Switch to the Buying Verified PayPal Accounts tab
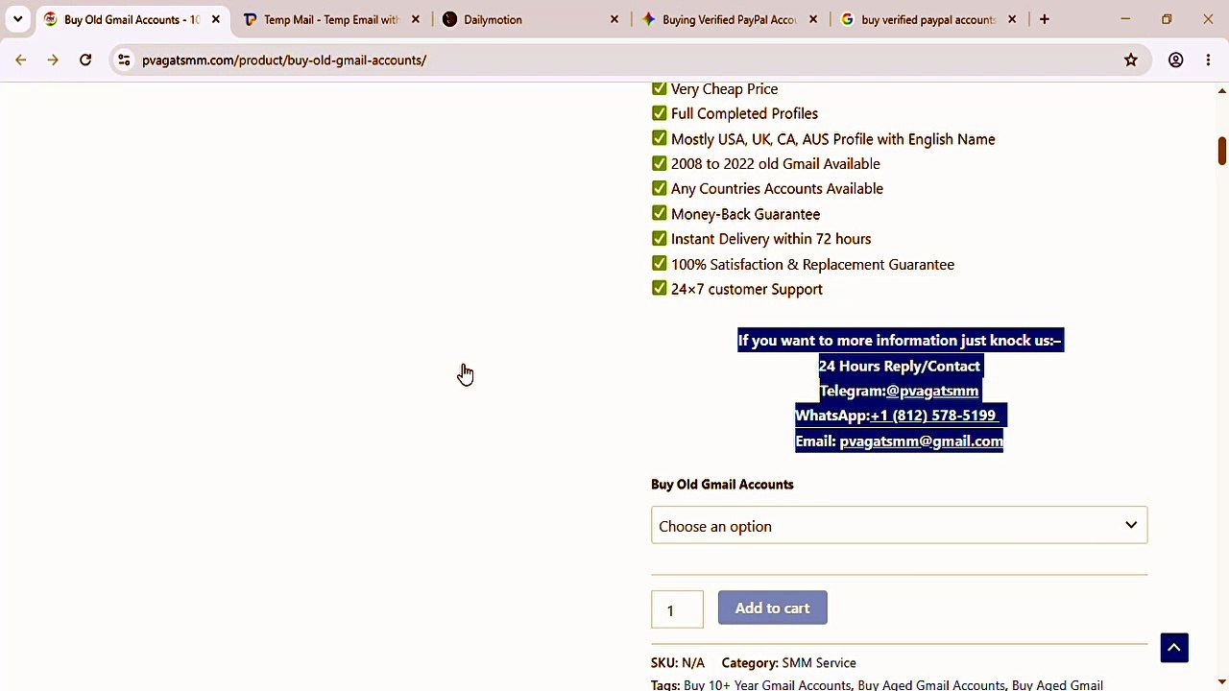 (x=730, y=19)
